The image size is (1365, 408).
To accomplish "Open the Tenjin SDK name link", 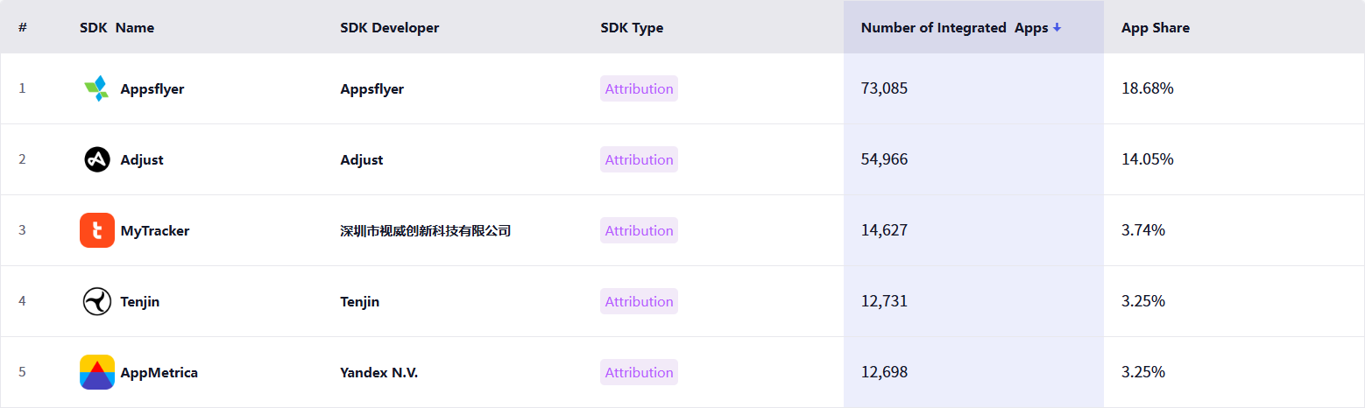I will point(140,301).
